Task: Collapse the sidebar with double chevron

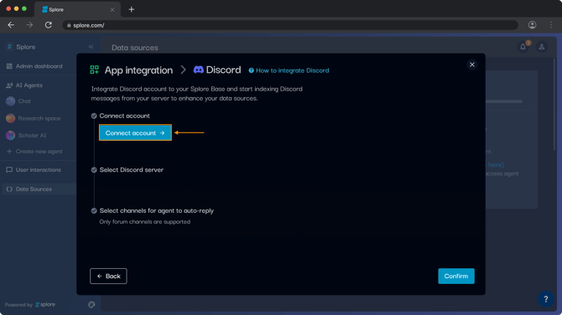Action: [91, 47]
